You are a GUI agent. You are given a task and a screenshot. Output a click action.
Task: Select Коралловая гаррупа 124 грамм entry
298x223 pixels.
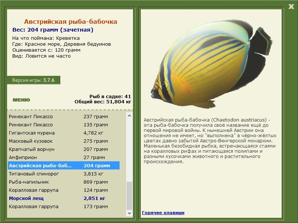[x=64, y=190]
